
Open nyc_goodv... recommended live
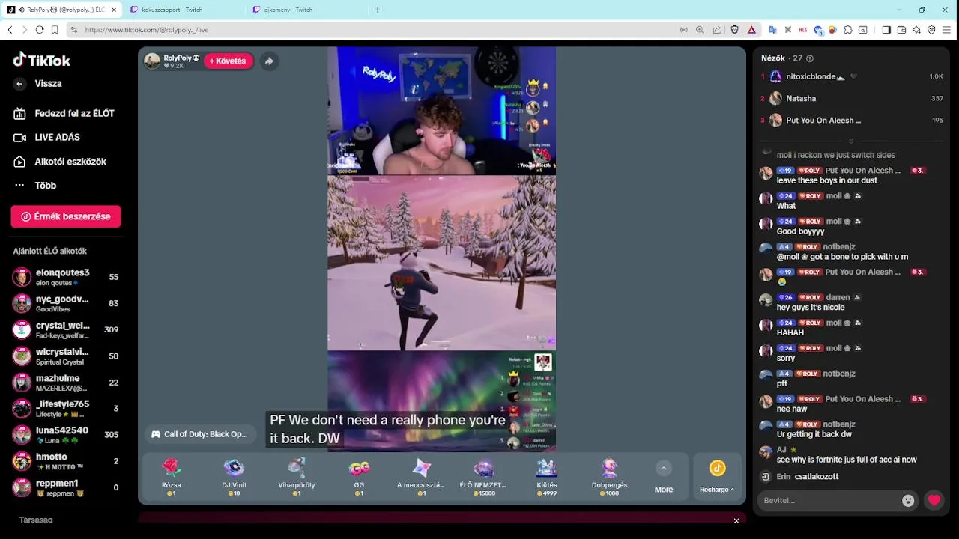click(66, 303)
